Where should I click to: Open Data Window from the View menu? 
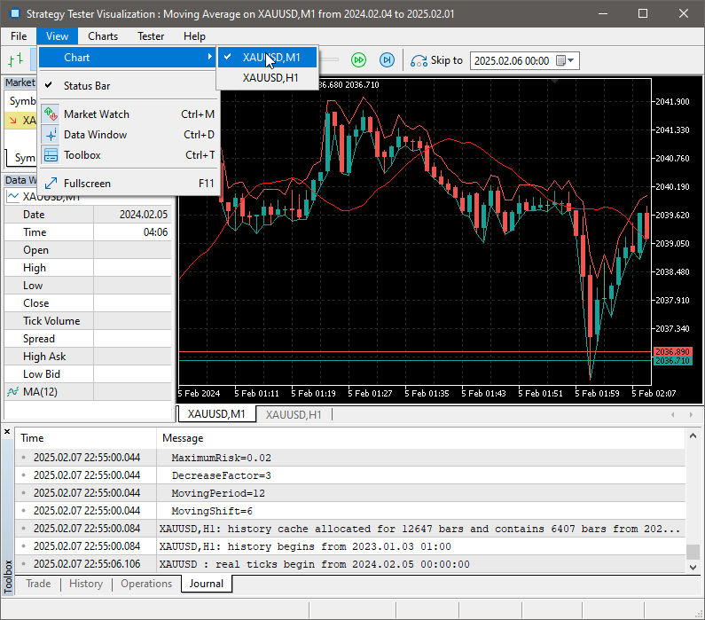pyautogui.click(x=129, y=135)
